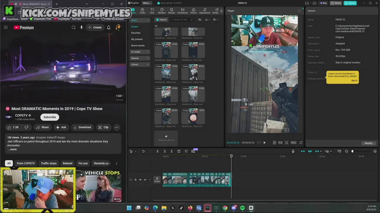Screen dimensions: 380x213
Task: Toggle the track lock icon
Action: coord(135,180)
